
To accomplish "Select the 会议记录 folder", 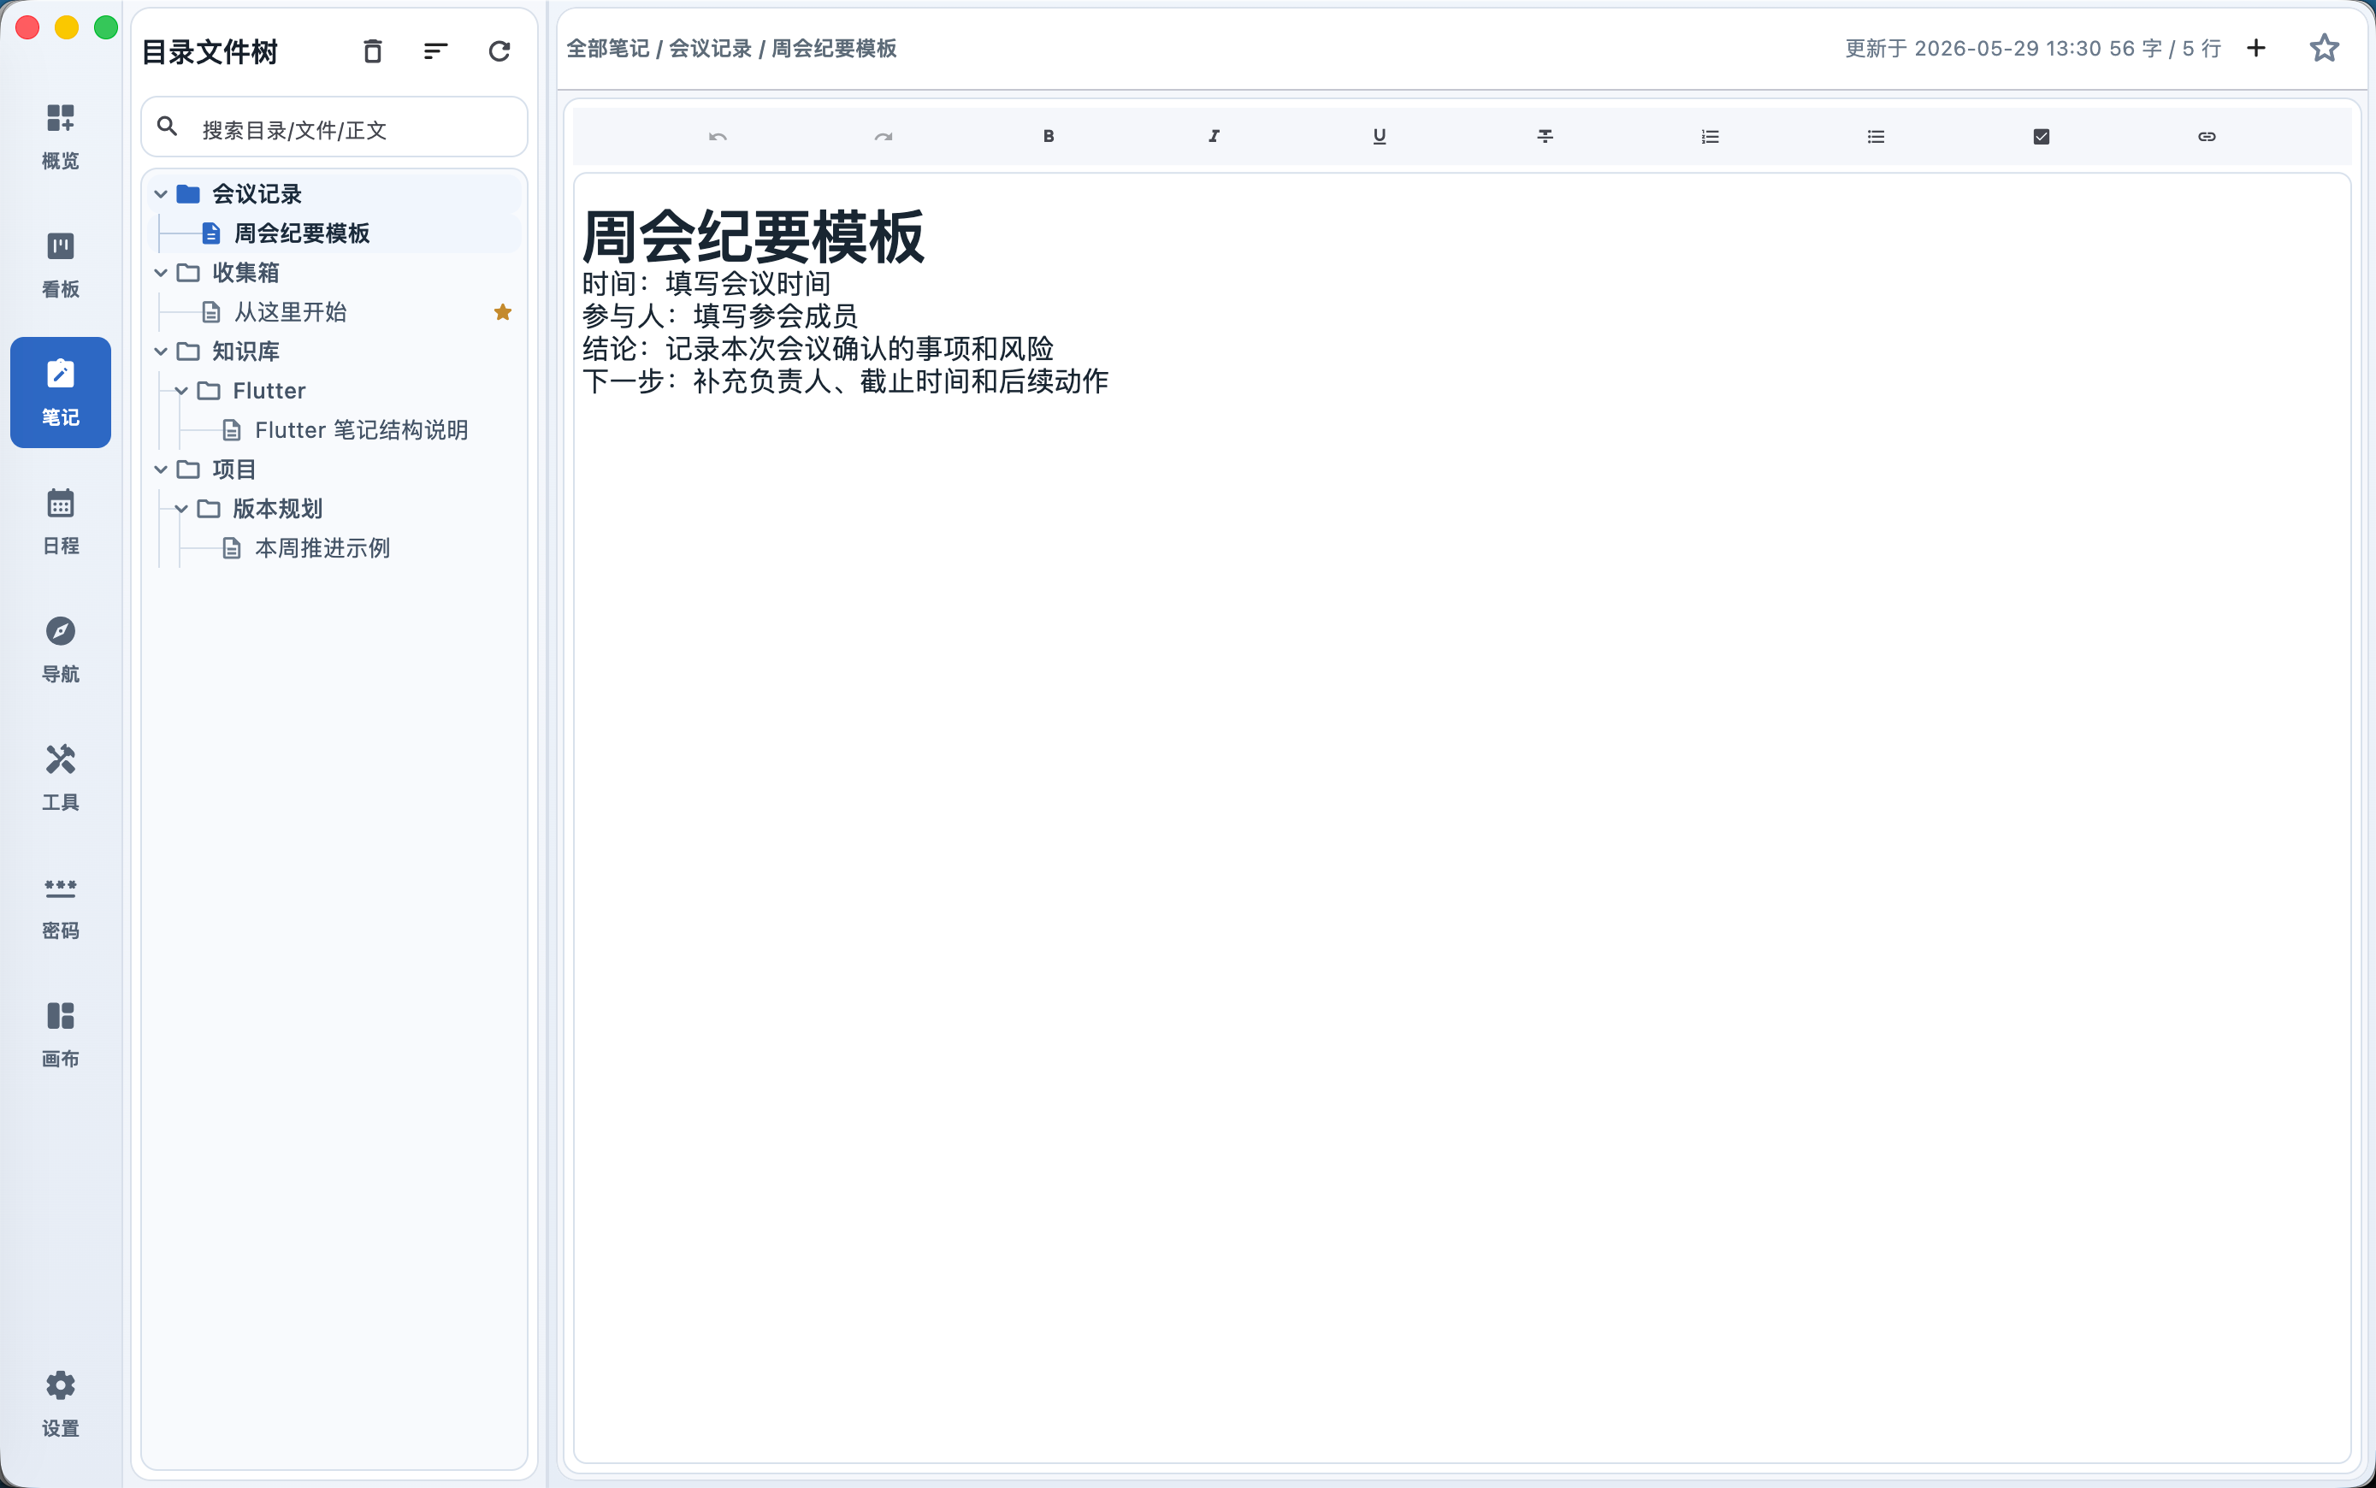I will coord(334,194).
